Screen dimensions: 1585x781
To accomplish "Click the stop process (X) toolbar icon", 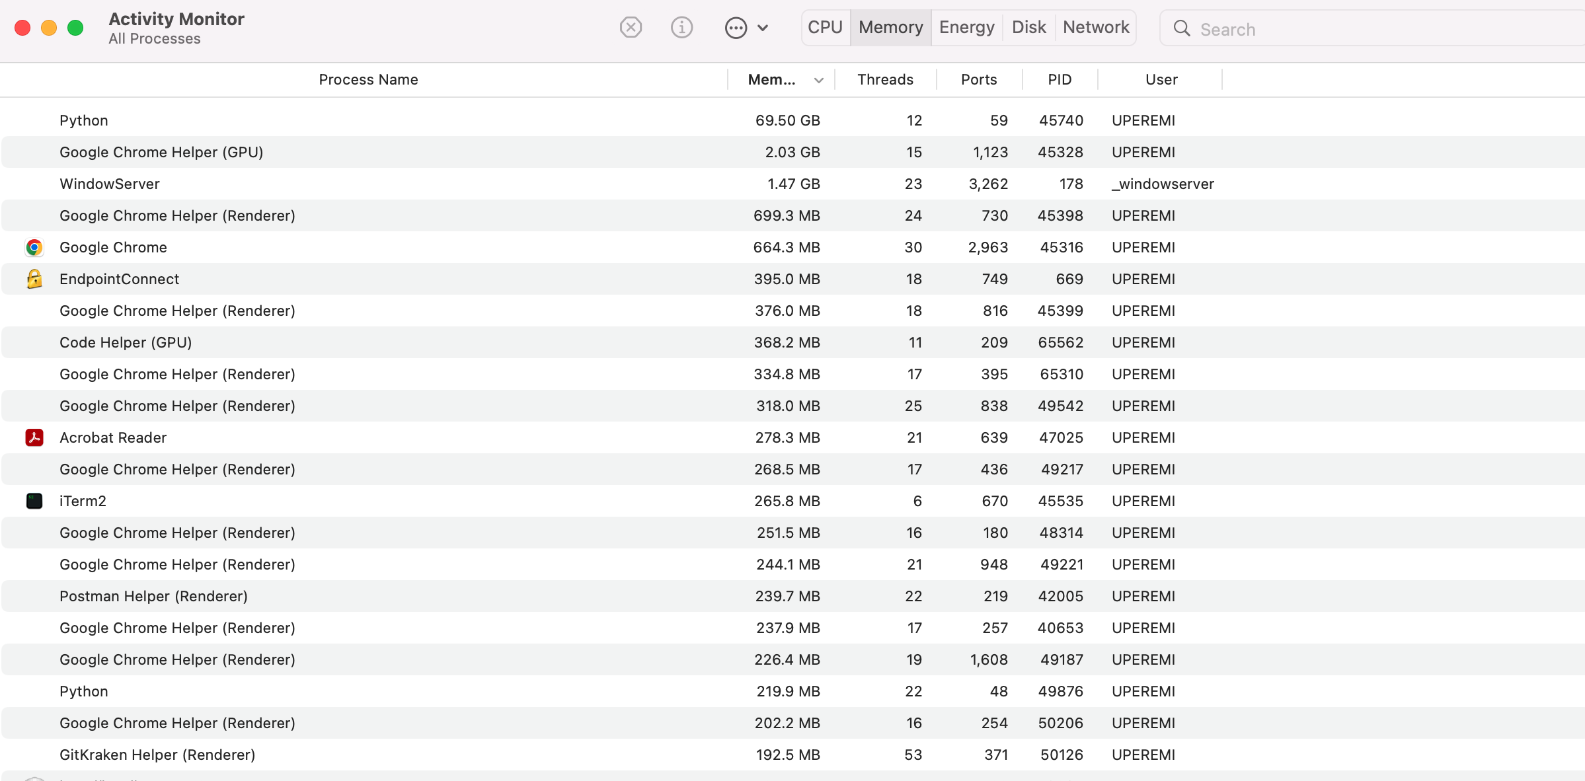I will [x=631, y=28].
